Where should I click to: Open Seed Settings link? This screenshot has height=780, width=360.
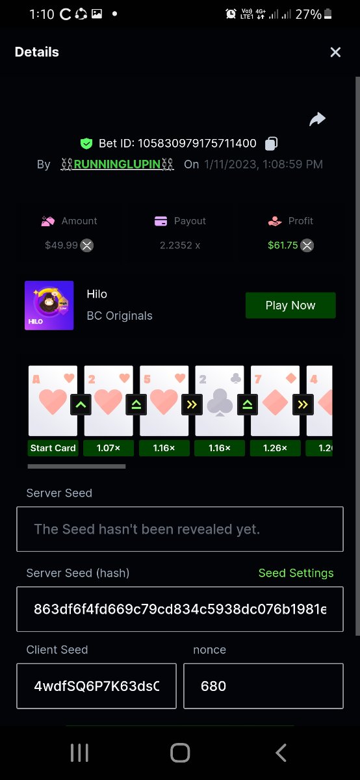pyautogui.click(x=296, y=573)
